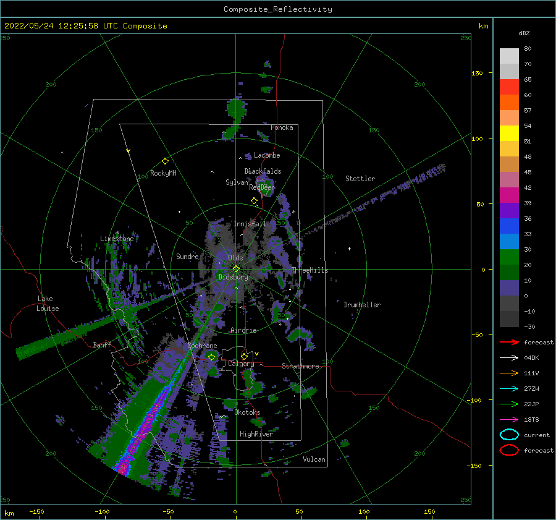Click the white 04DK arrow in legend
This screenshot has width=556, height=520.
click(509, 358)
